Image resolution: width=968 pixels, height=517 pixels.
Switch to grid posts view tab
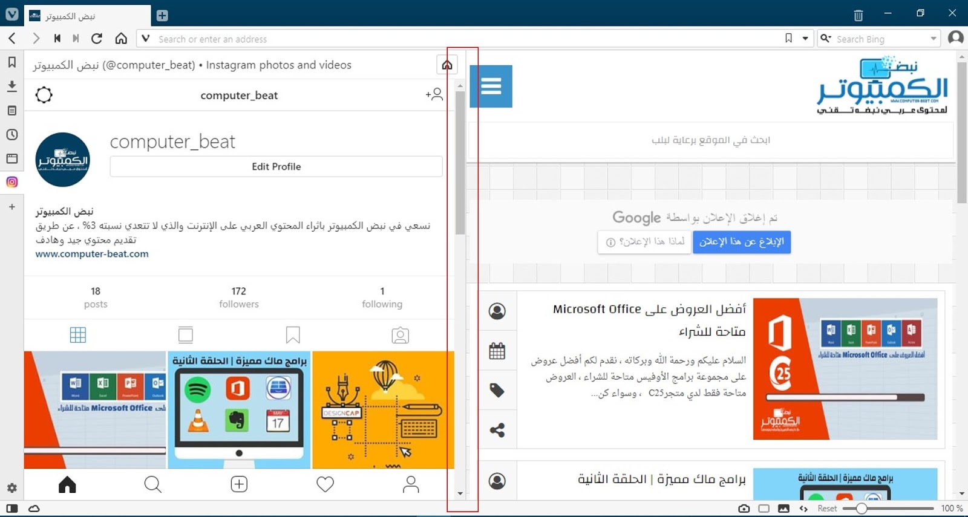click(x=78, y=335)
